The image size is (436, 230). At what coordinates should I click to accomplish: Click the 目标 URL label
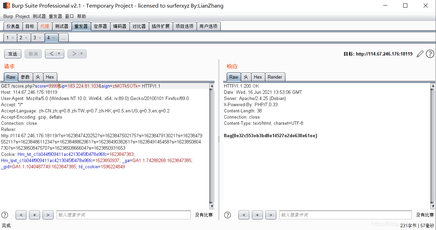(378, 54)
